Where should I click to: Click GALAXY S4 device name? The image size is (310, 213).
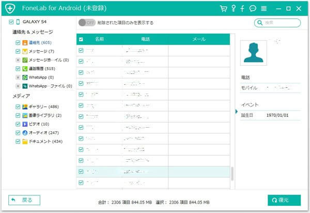point(35,22)
